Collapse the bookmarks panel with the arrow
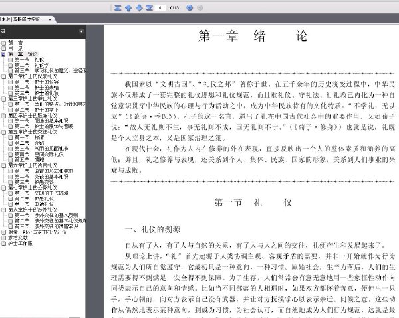Viewport: 399px width, 318px height. pos(81,31)
